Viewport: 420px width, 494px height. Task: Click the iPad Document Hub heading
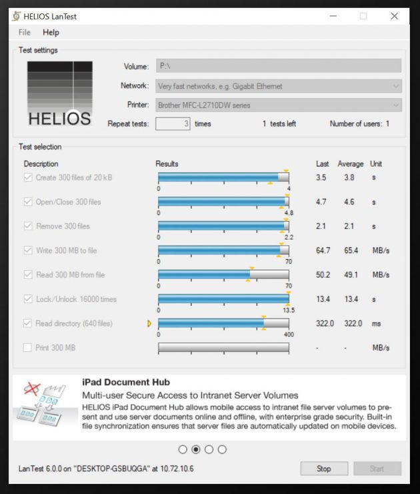(126, 382)
